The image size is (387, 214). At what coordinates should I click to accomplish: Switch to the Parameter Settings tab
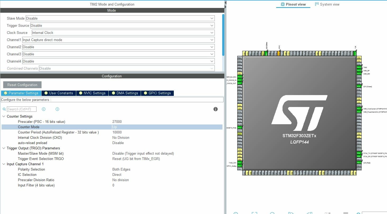point(21,93)
